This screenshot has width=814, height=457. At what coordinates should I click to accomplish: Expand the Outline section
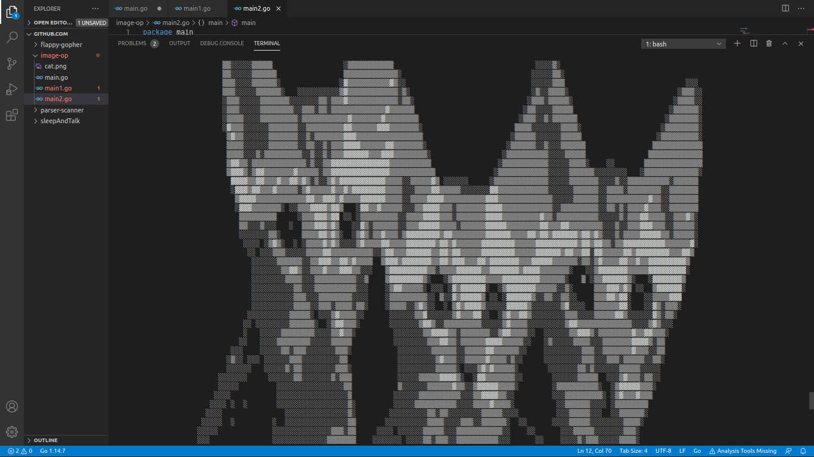[45, 440]
